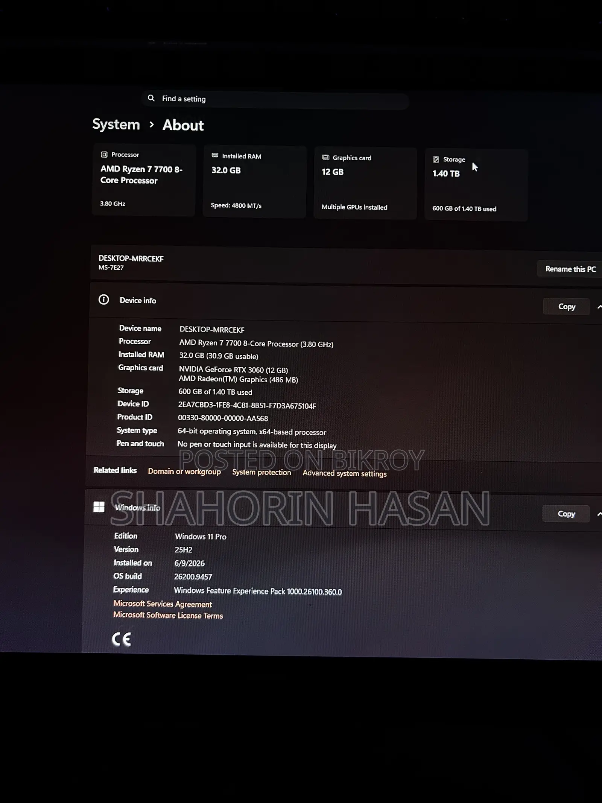Select the 25H2 version value
602x803 pixels.
(183, 550)
